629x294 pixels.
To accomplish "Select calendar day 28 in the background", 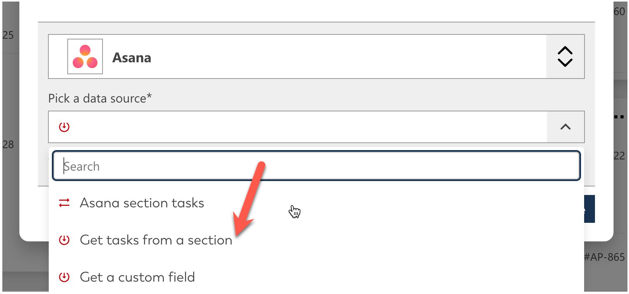I will click(x=8, y=145).
